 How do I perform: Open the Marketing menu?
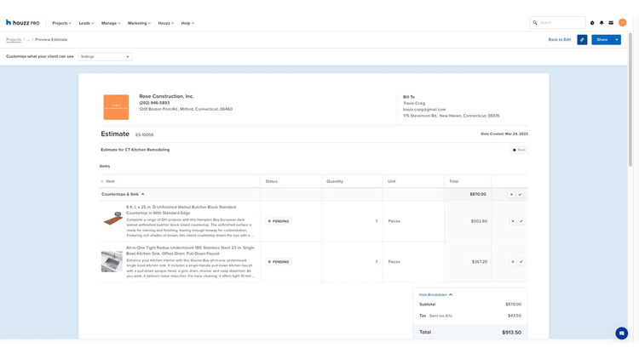[x=139, y=23]
